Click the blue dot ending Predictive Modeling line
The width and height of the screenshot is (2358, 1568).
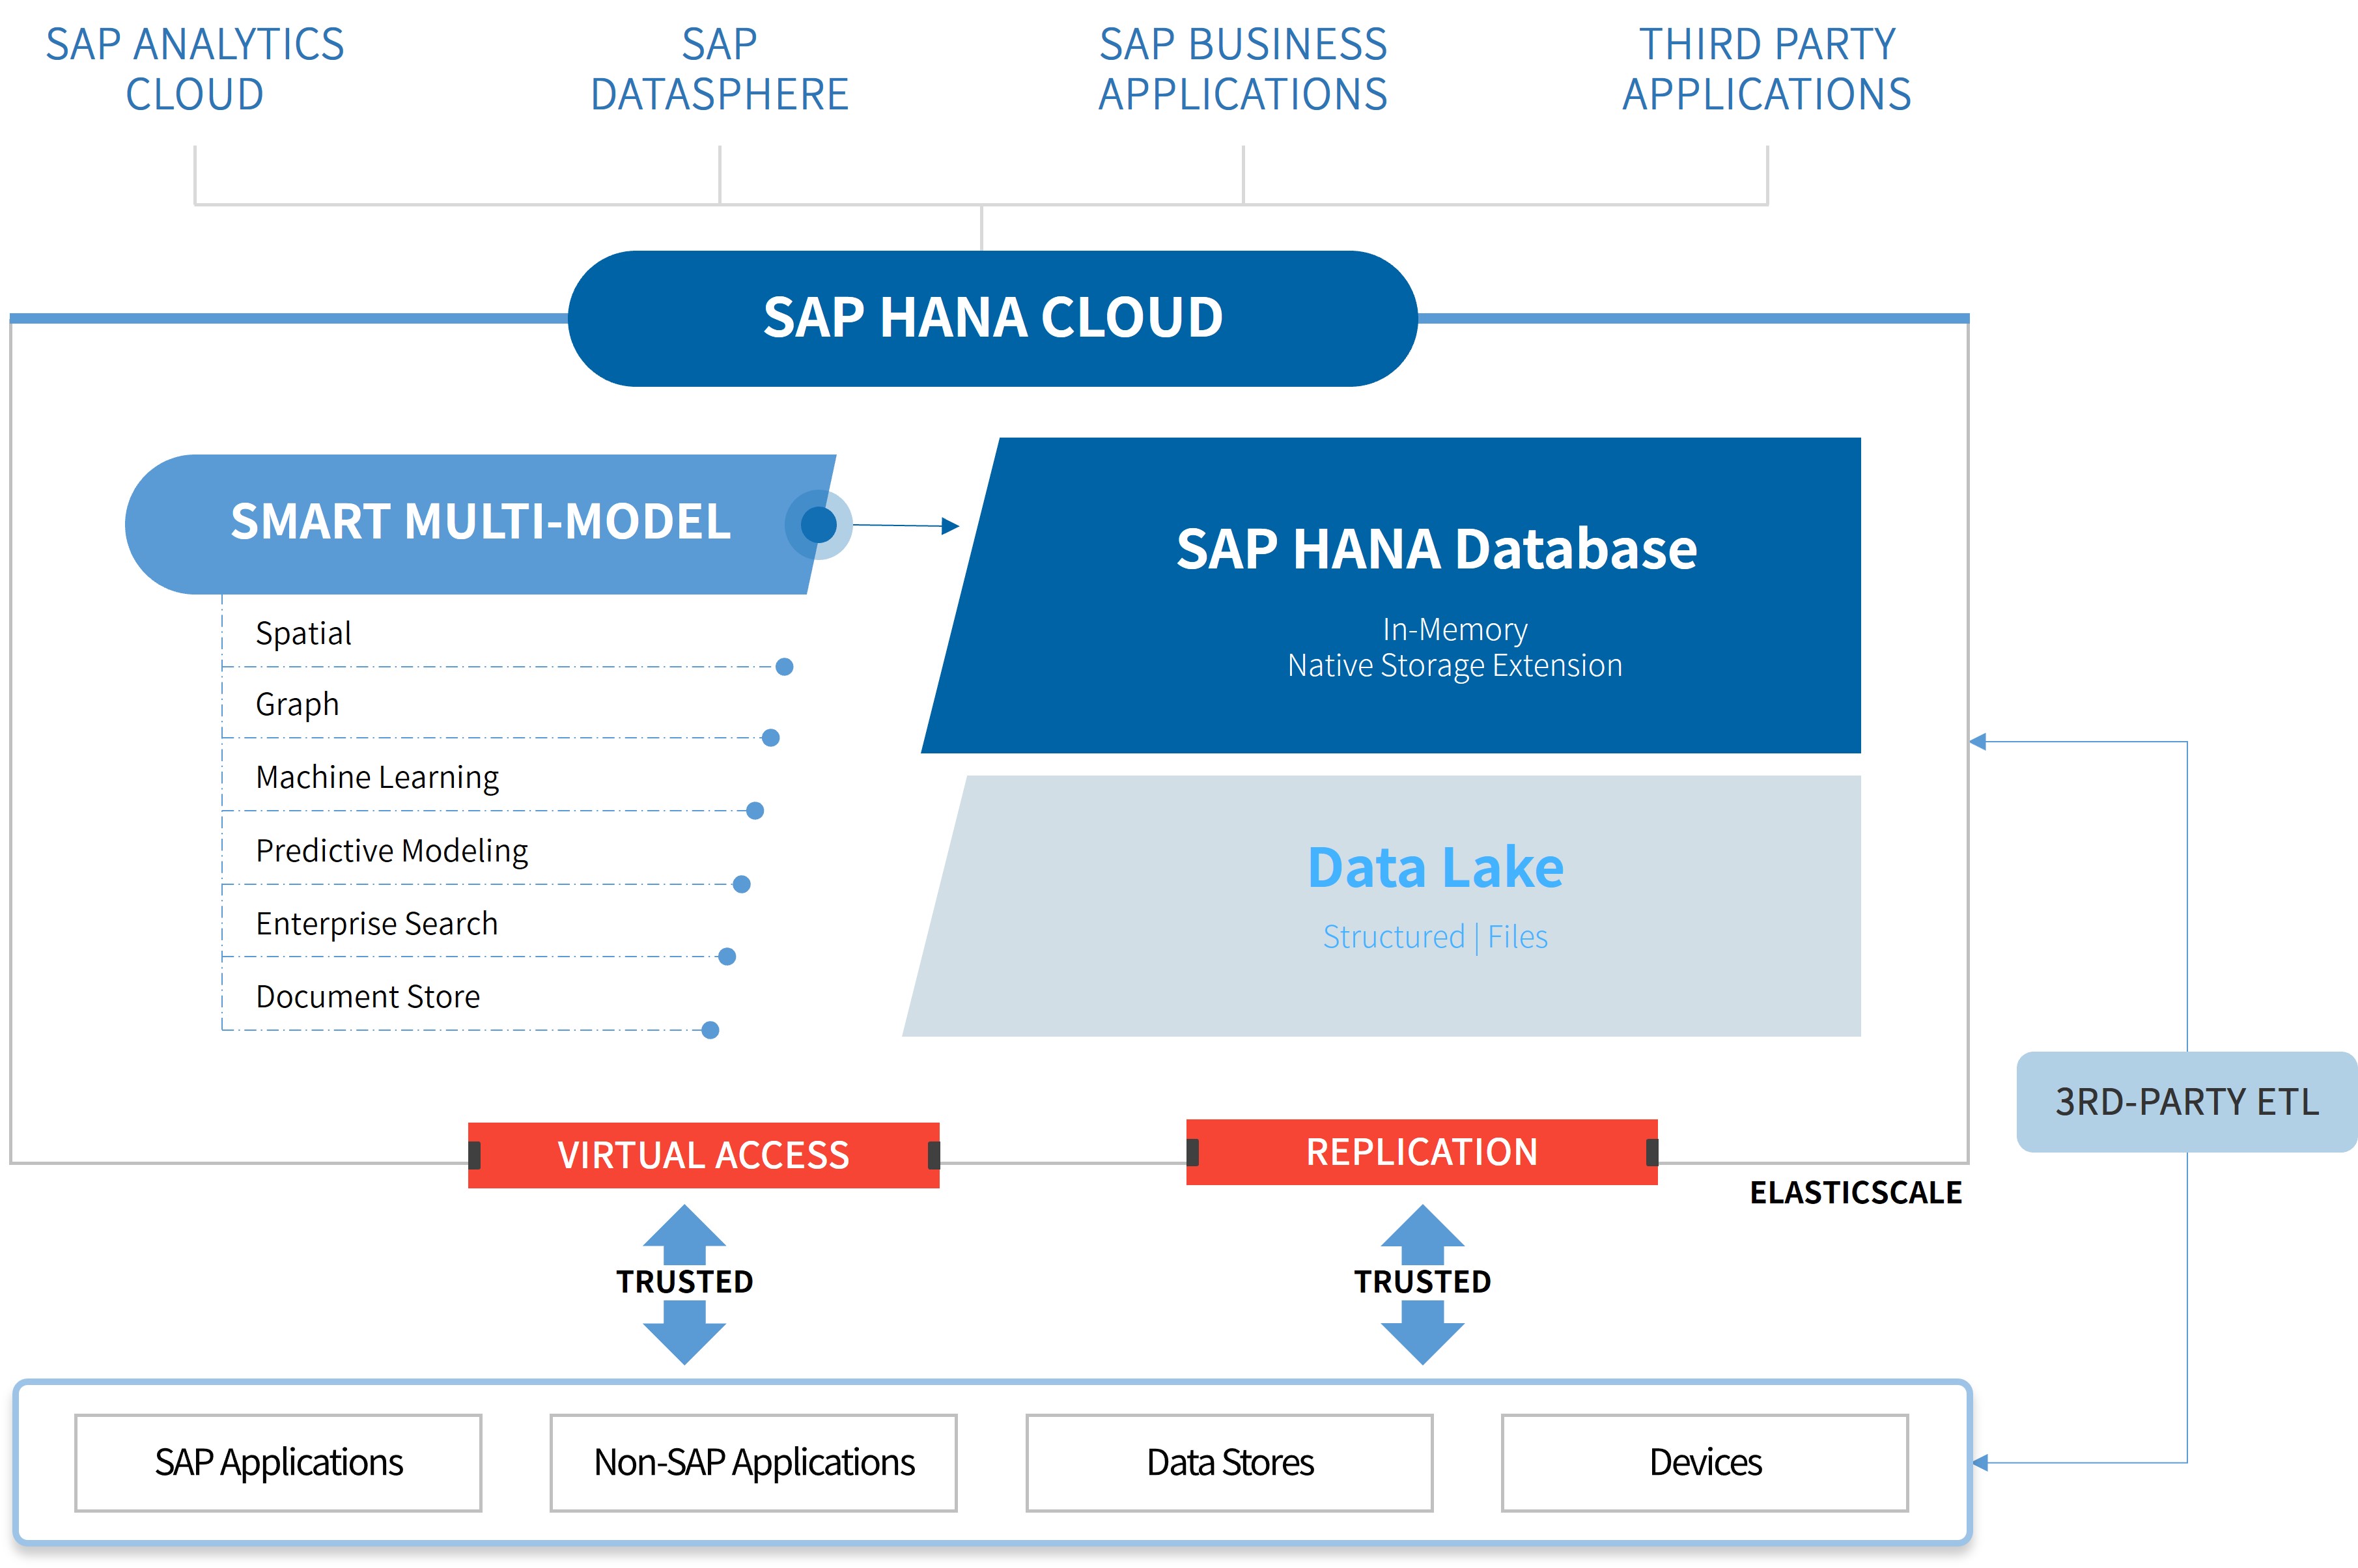point(741,884)
